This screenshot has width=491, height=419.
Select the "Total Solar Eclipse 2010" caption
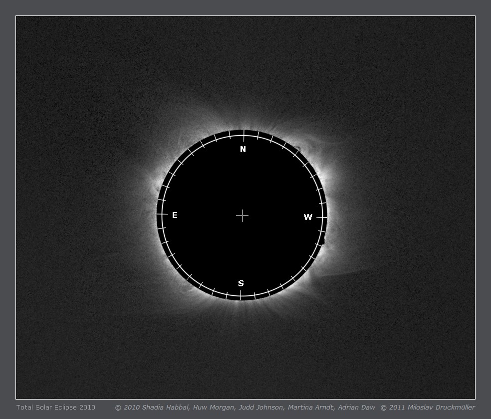point(55,408)
